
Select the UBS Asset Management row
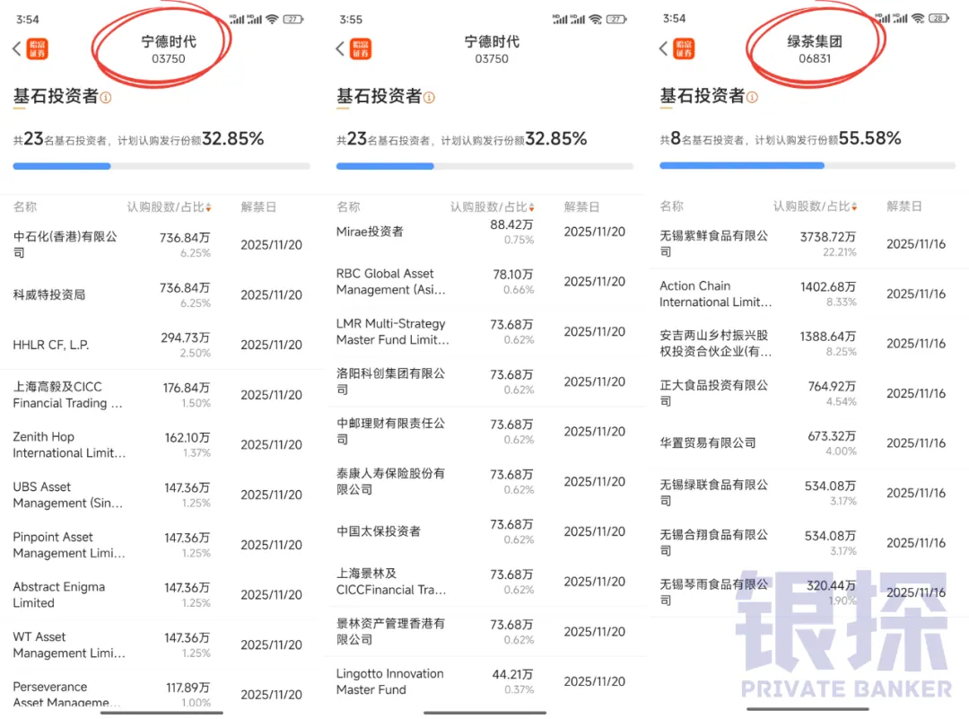click(x=161, y=495)
